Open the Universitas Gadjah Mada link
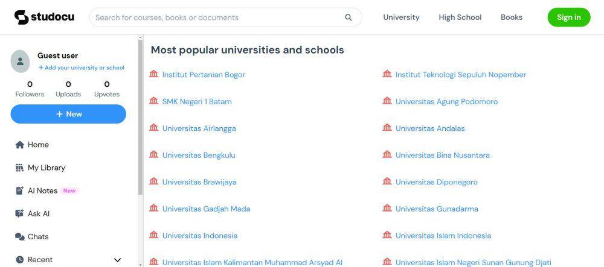The width and height of the screenshot is (604, 267). pos(206,209)
